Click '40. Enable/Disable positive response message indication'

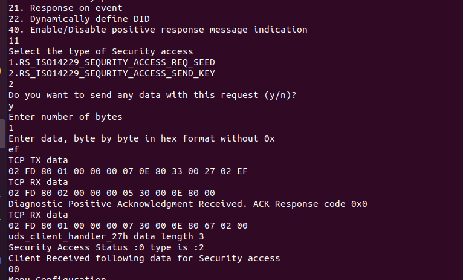point(158,30)
